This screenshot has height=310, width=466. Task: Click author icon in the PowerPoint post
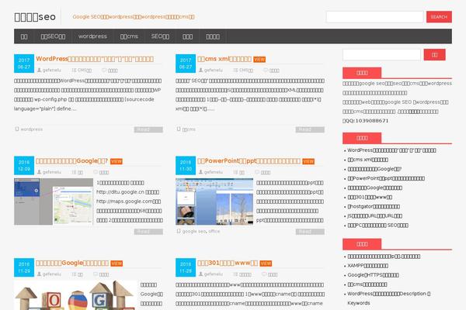click(201, 172)
